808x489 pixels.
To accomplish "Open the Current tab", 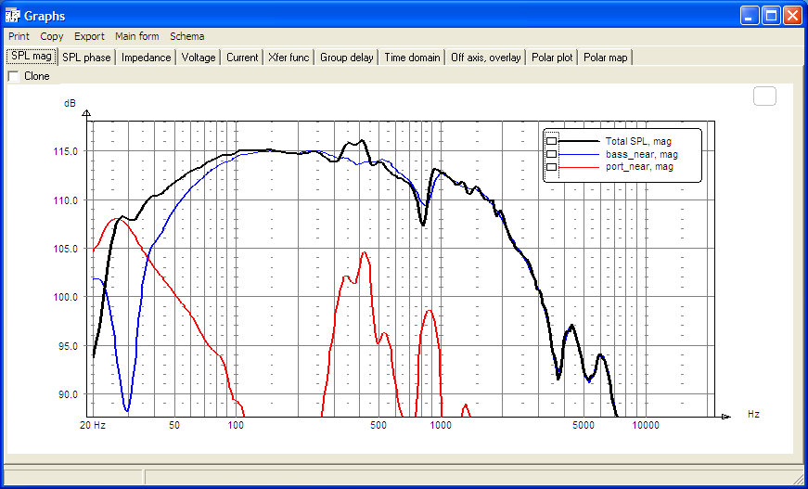I will tap(242, 58).
